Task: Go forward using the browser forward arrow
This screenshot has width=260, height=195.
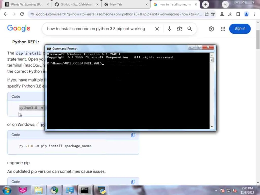Action: pos(14,14)
